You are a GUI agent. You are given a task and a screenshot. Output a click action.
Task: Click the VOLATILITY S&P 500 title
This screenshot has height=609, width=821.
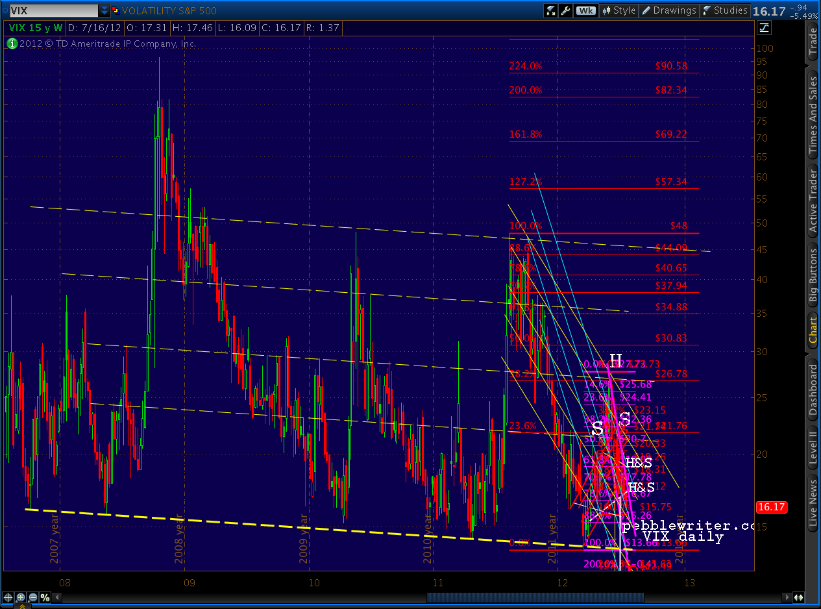169,10
